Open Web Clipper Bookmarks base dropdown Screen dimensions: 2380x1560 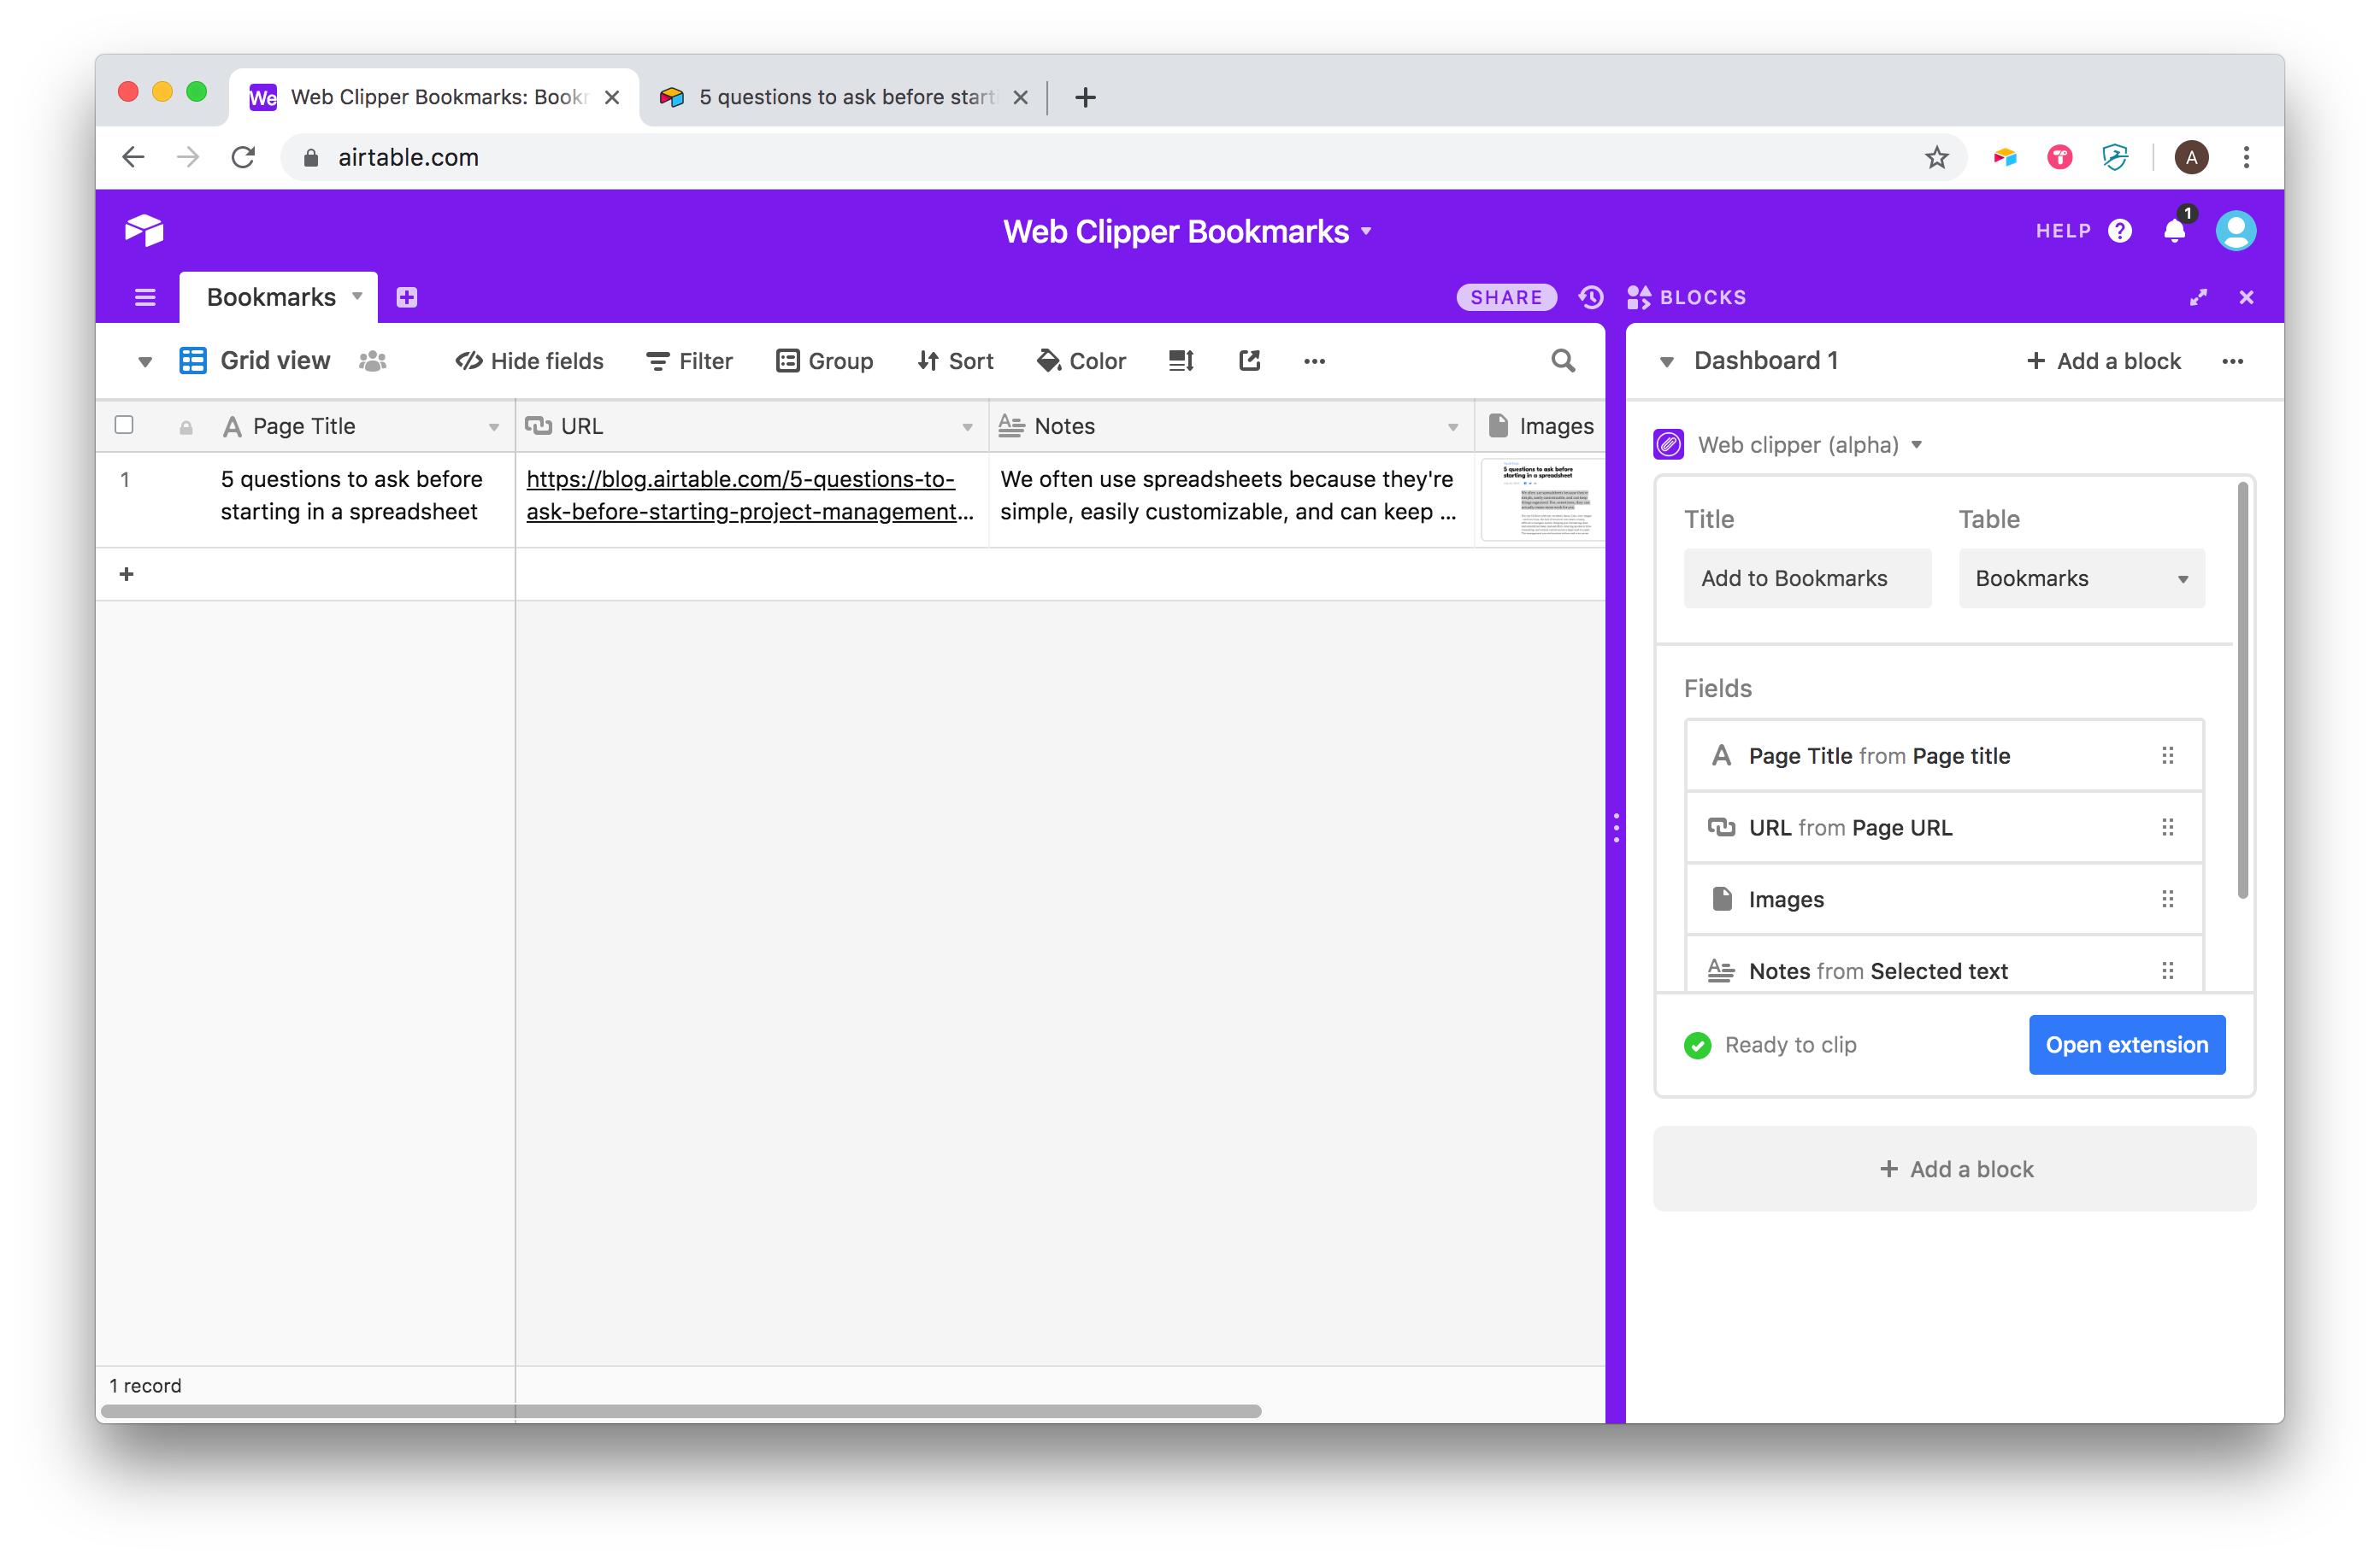coord(1366,231)
